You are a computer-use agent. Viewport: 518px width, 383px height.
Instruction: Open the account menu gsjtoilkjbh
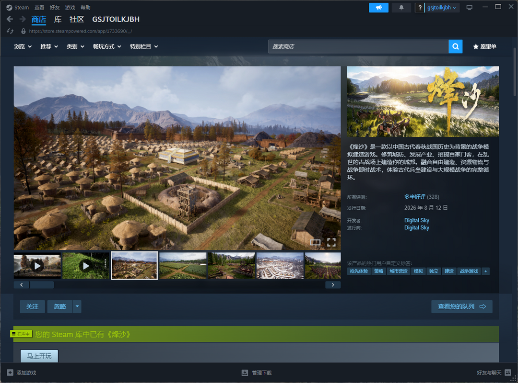click(442, 8)
